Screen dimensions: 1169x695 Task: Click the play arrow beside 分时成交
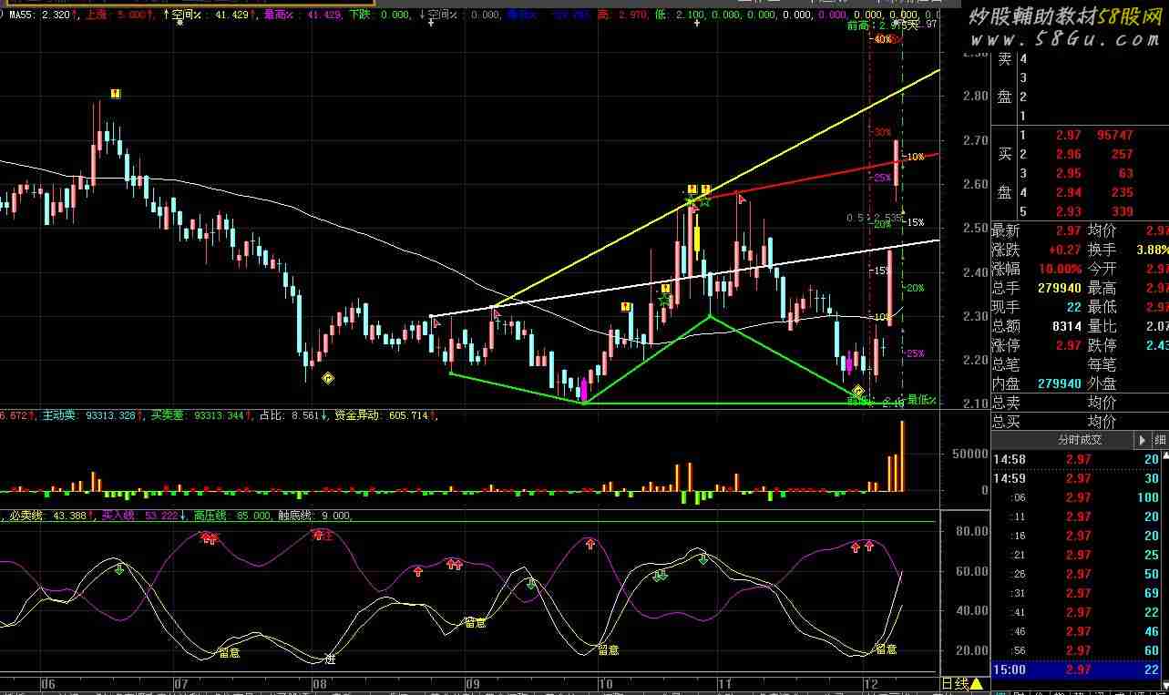click(x=1143, y=440)
